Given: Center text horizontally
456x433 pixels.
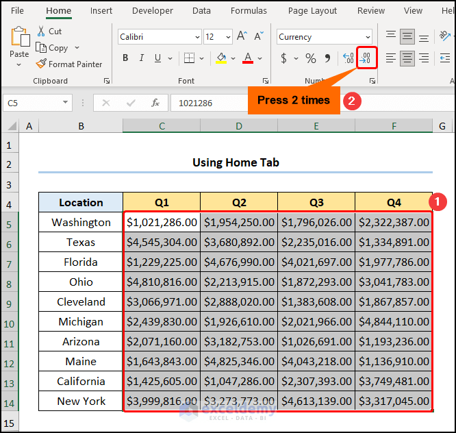Looking at the screenshot, I should point(407,58).
